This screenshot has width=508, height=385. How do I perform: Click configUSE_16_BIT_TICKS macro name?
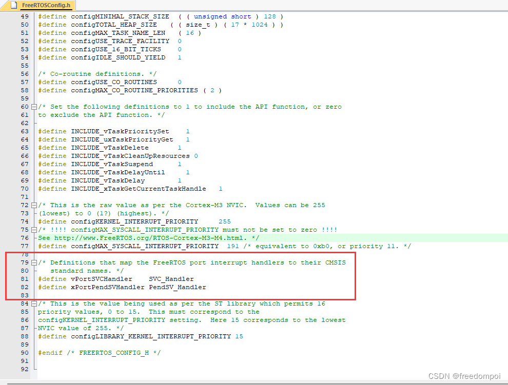[x=116, y=49]
